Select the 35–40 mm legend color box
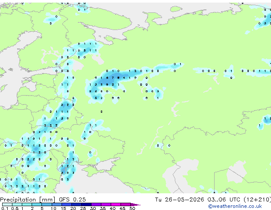This screenshot has width=271, height=210. [x=106, y=204]
